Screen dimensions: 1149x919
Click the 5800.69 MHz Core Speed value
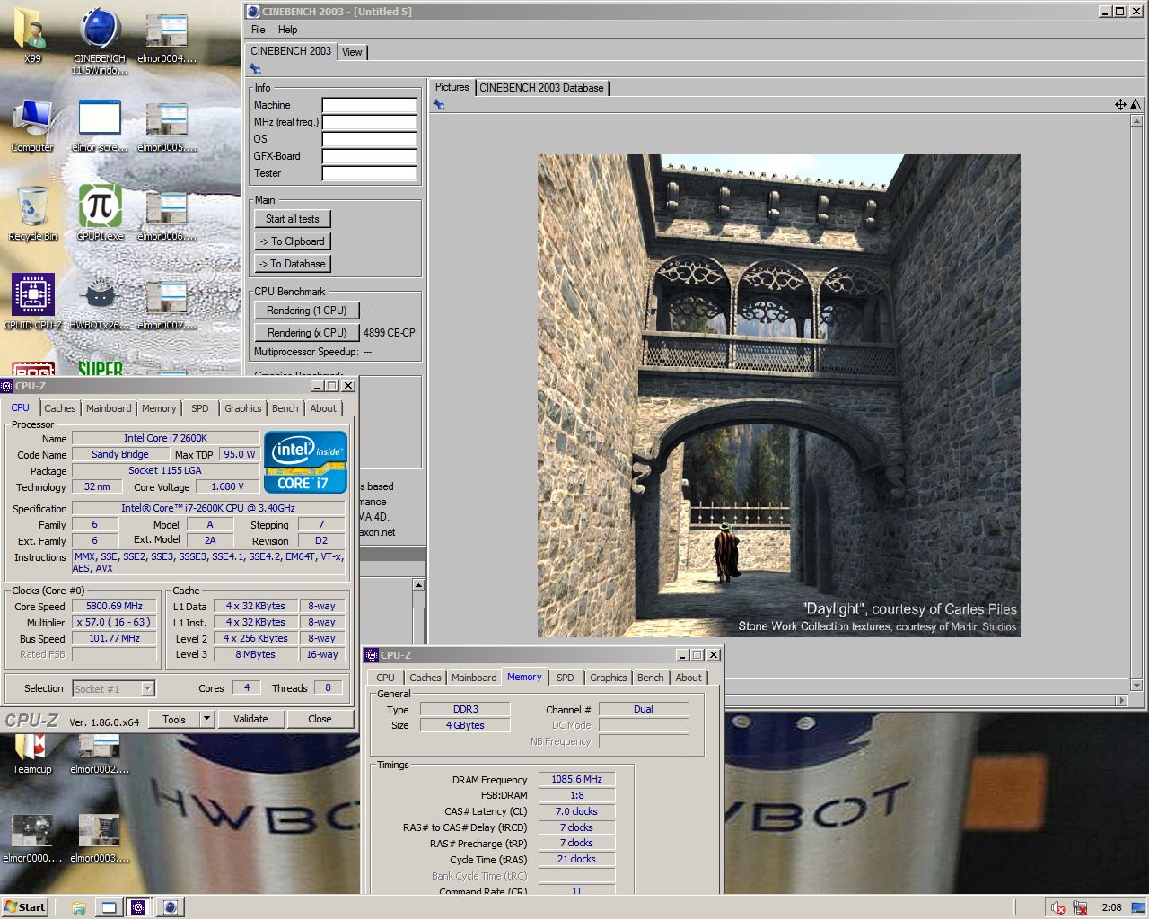114,607
